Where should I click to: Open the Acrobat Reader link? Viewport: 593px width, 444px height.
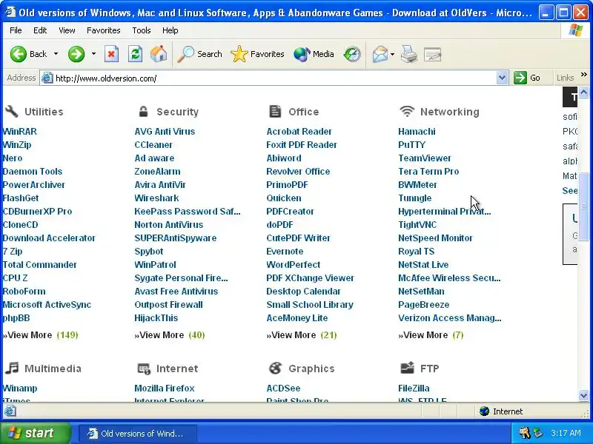pos(299,132)
